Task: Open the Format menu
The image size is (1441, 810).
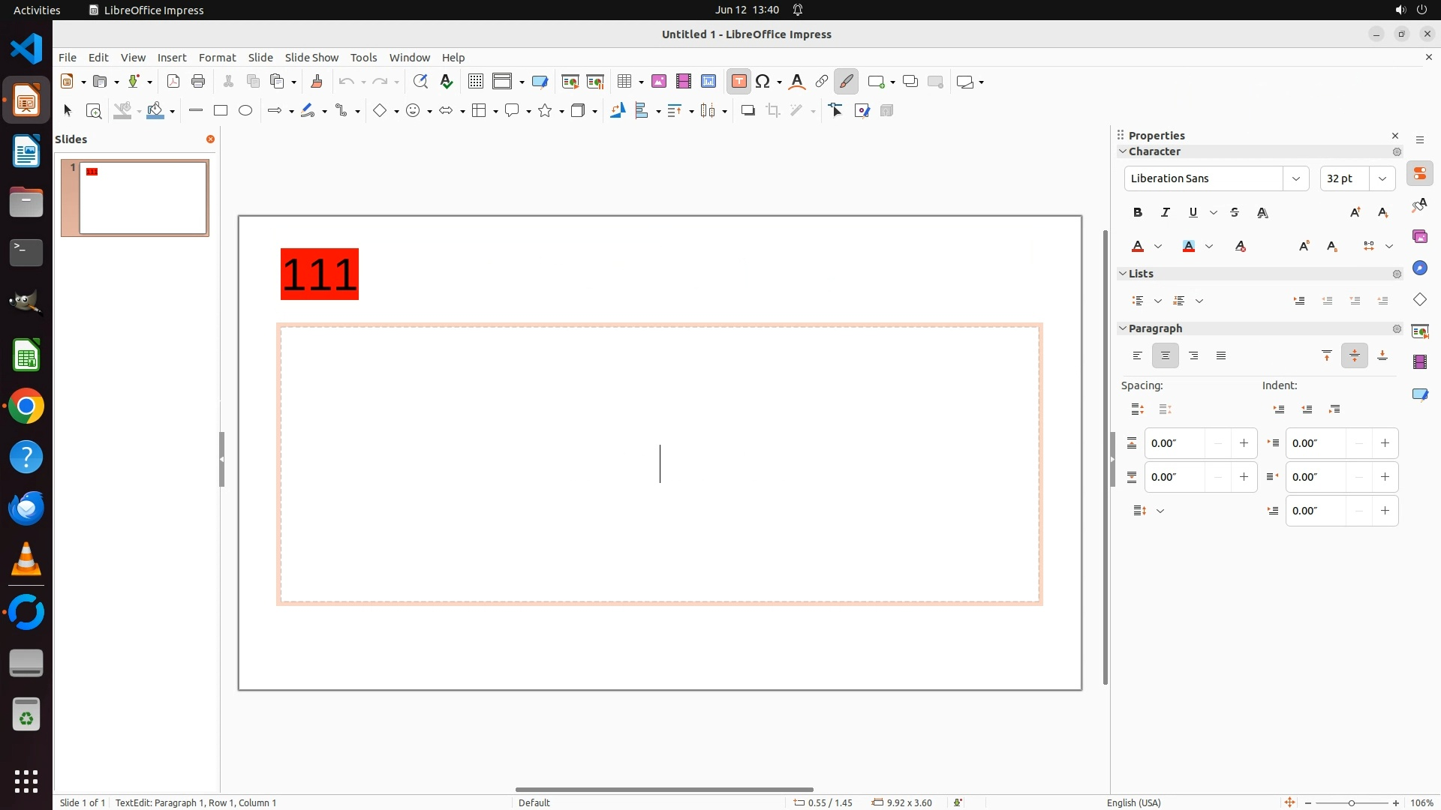Action: [x=217, y=58]
